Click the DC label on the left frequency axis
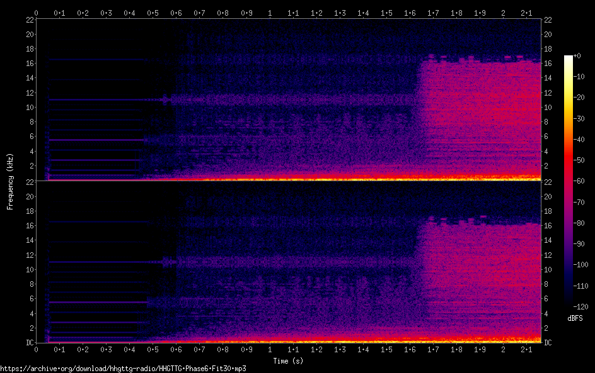 [28, 343]
